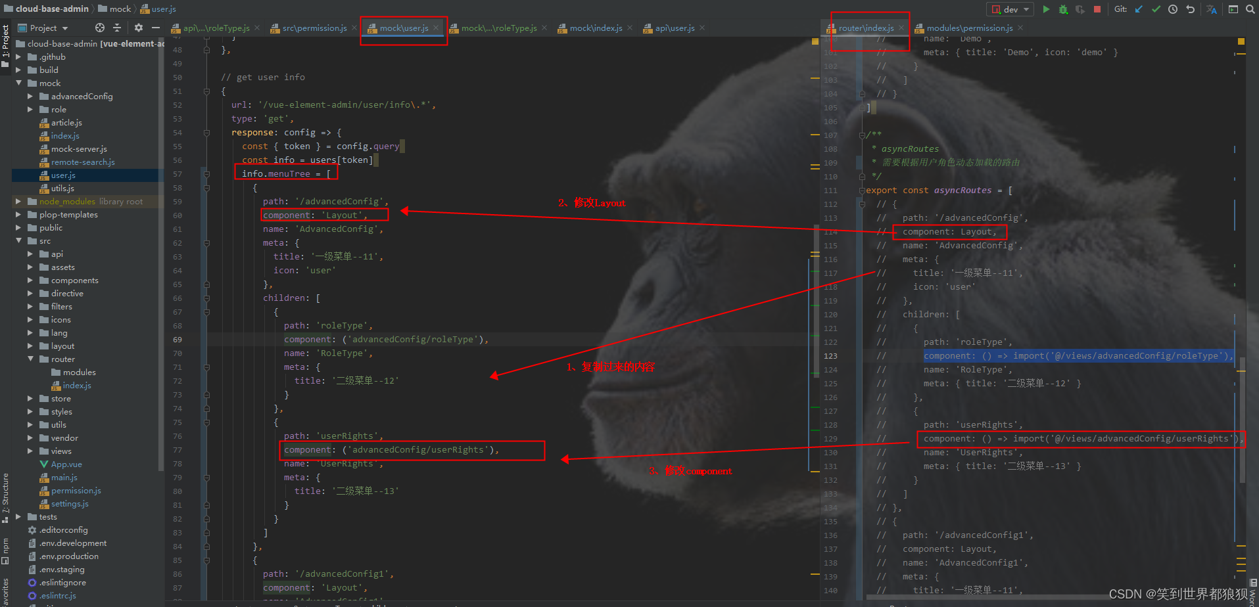Commit changes with the green Git checkmark

pos(1156,9)
